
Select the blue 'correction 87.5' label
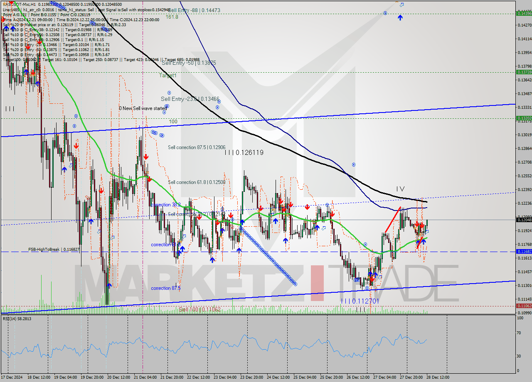tap(166, 288)
